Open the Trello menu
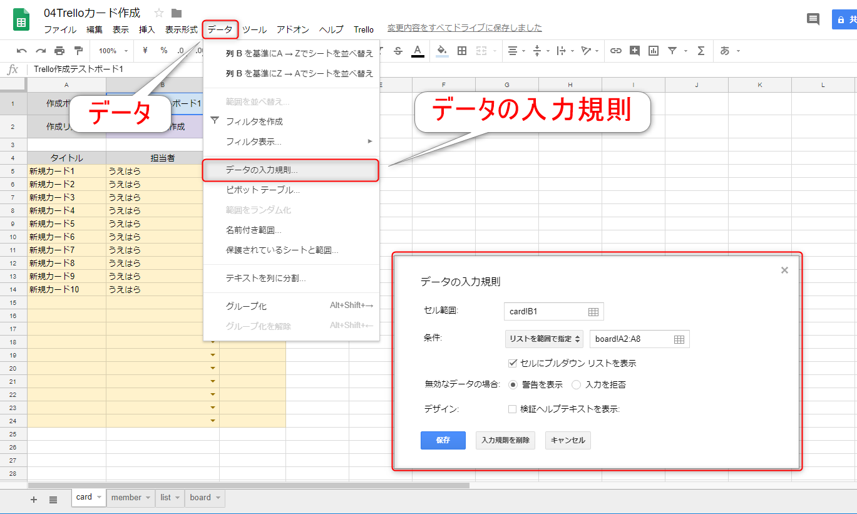 pos(364,29)
